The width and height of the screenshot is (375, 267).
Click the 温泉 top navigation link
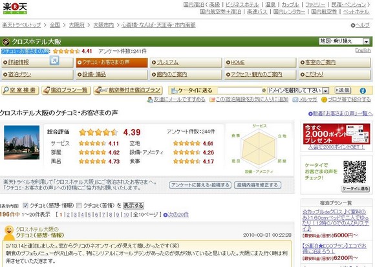270,5
